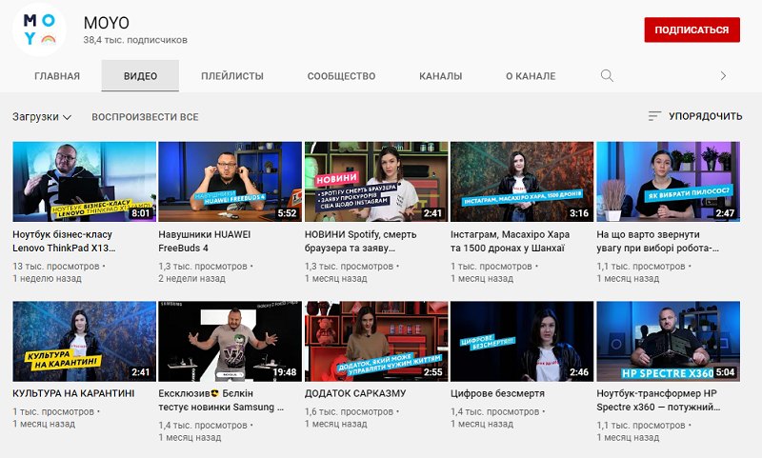Screen dimensions: 762x458
Task: Open the Упорядочить sort menu
Action: click(695, 116)
